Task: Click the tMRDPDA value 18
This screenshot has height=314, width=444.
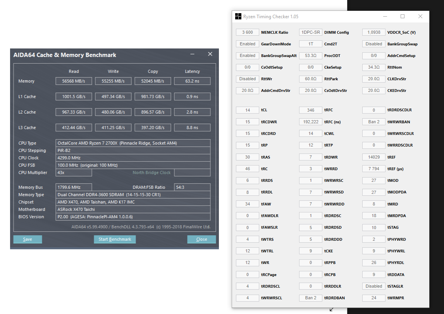Action: point(374,216)
